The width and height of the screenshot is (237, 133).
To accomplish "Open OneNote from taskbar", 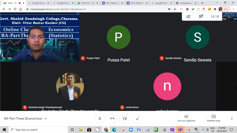I will pyautogui.click(x=172, y=130).
